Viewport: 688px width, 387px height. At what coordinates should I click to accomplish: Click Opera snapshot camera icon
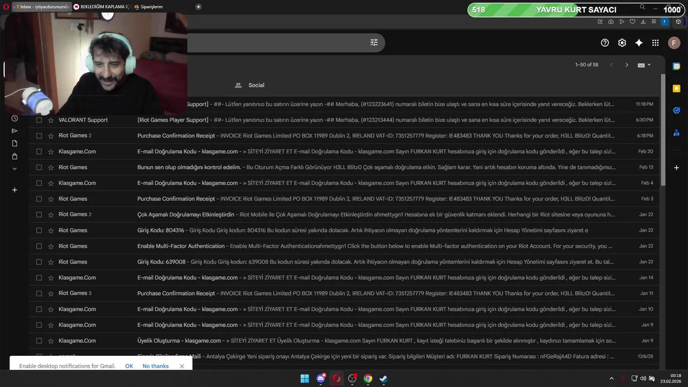click(611, 21)
